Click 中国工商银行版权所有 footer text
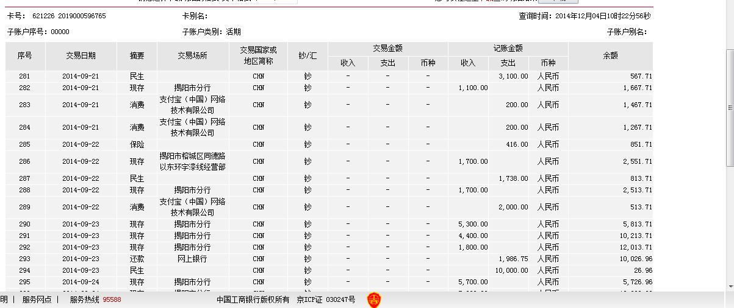The height and width of the screenshot is (308, 734). [x=253, y=299]
